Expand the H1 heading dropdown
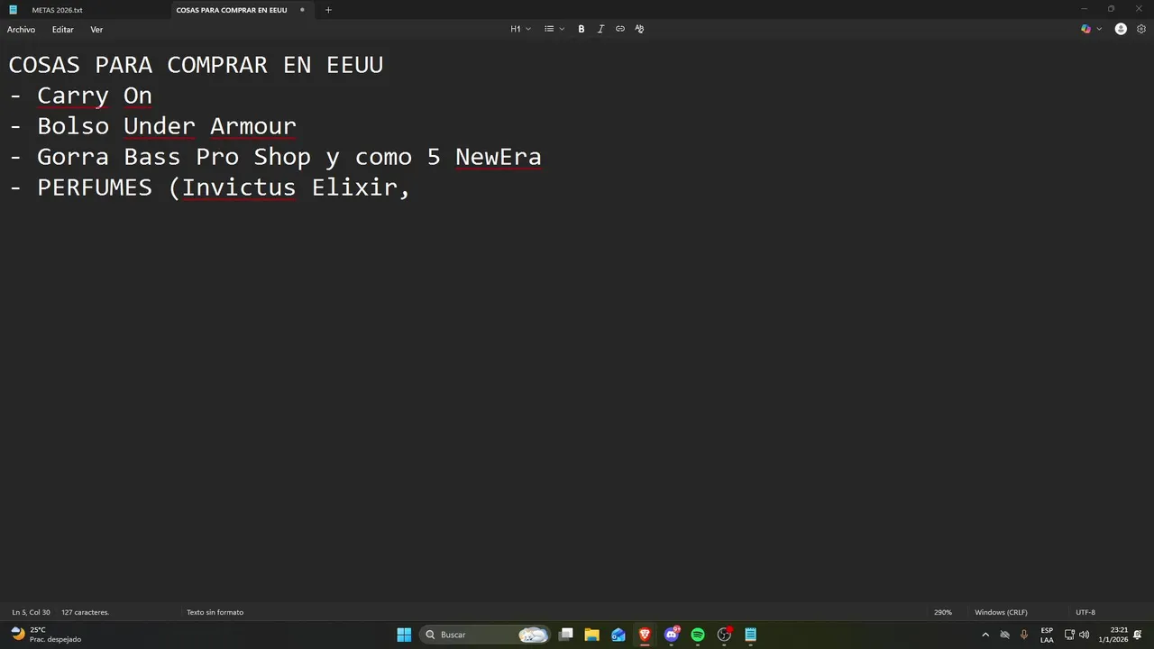The width and height of the screenshot is (1154, 649). pos(521,29)
